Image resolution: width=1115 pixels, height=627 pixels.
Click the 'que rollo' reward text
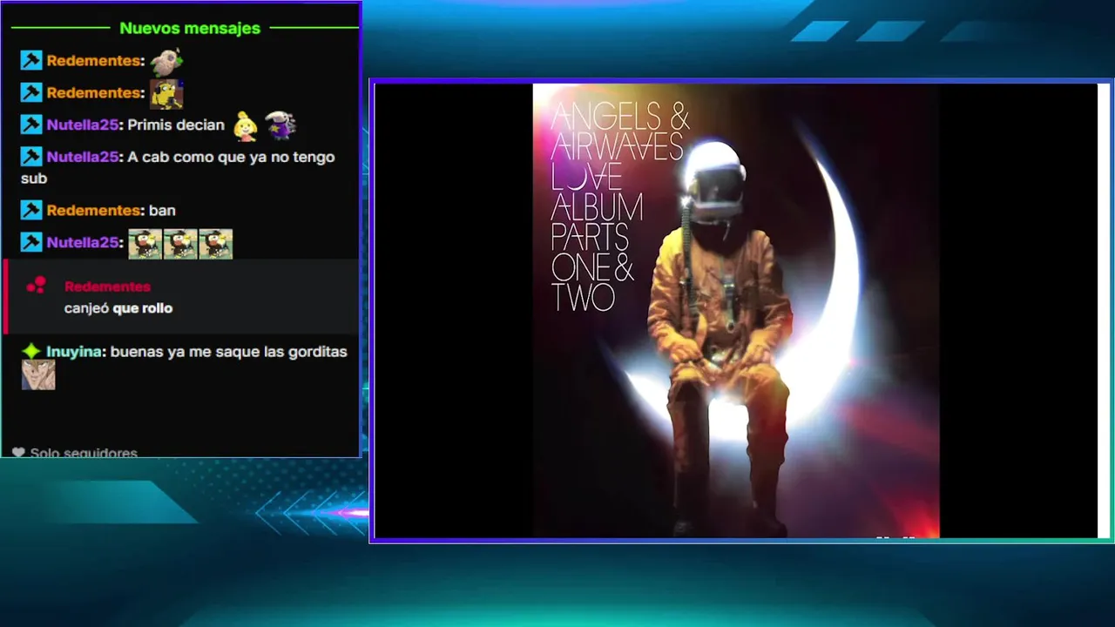tap(142, 308)
